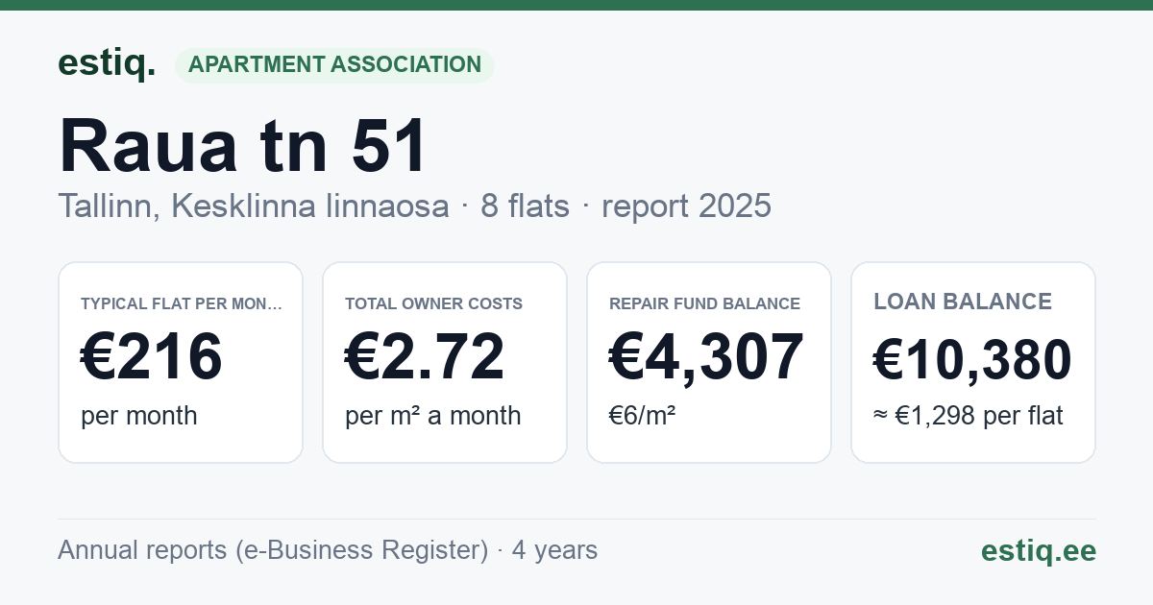
Task: Click the €10,380 value
Action: tap(972, 361)
